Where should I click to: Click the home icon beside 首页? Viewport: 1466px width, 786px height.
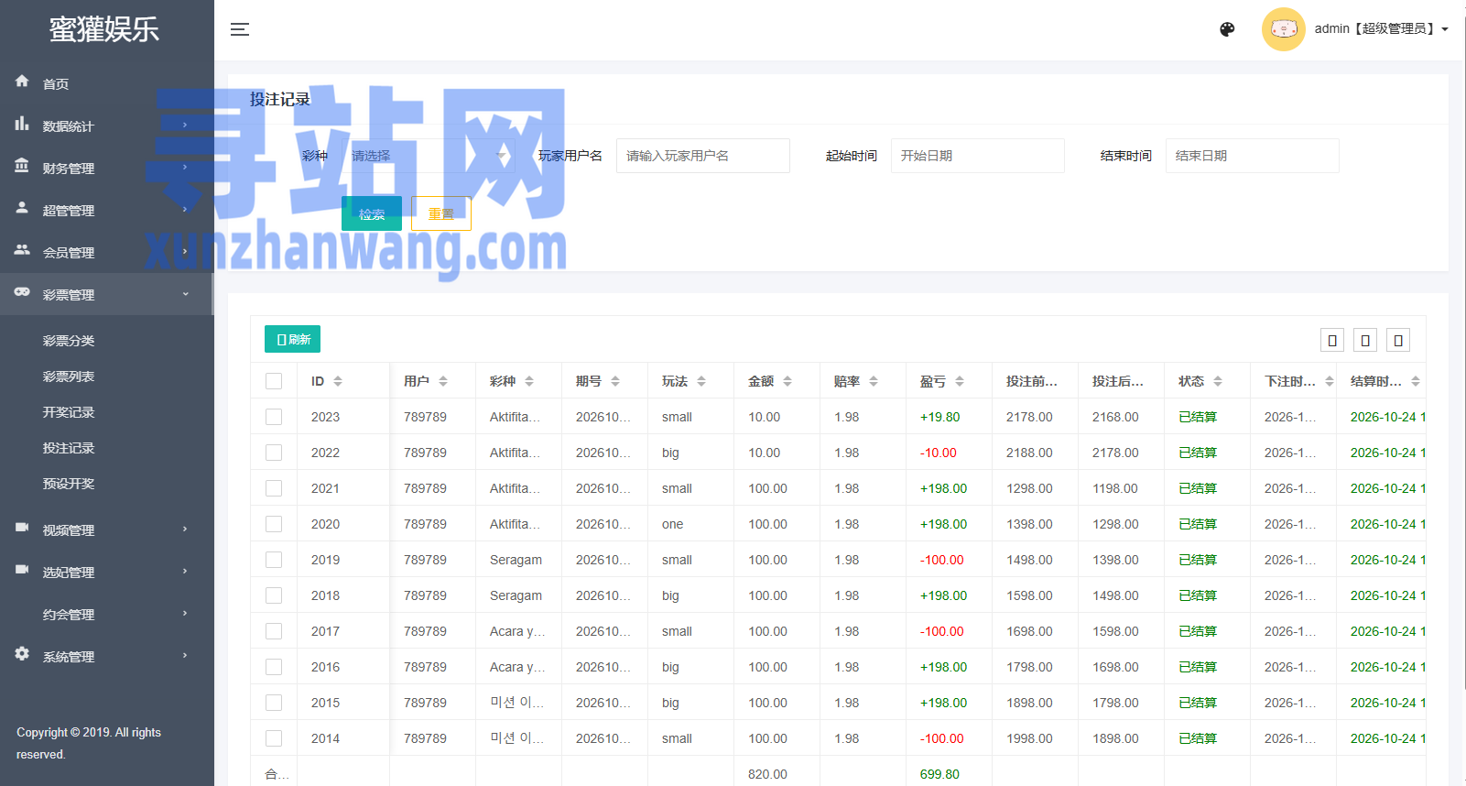pyautogui.click(x=22, y=82)
